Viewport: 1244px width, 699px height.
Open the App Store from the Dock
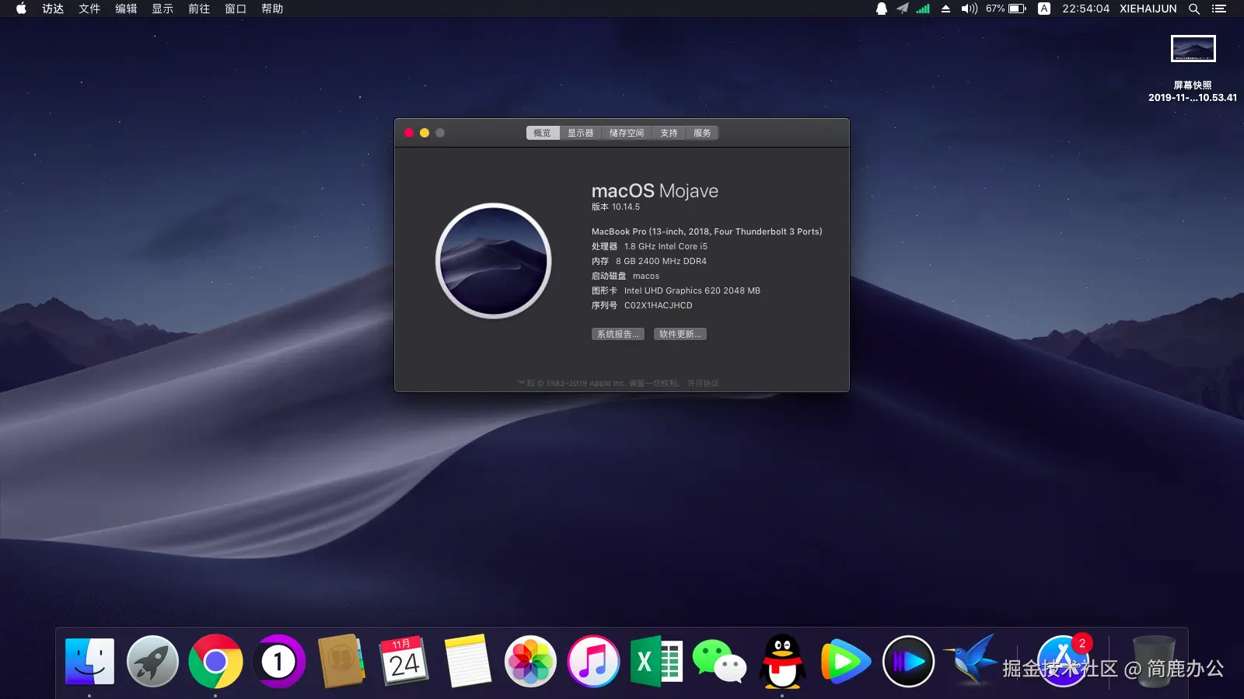1062,661
